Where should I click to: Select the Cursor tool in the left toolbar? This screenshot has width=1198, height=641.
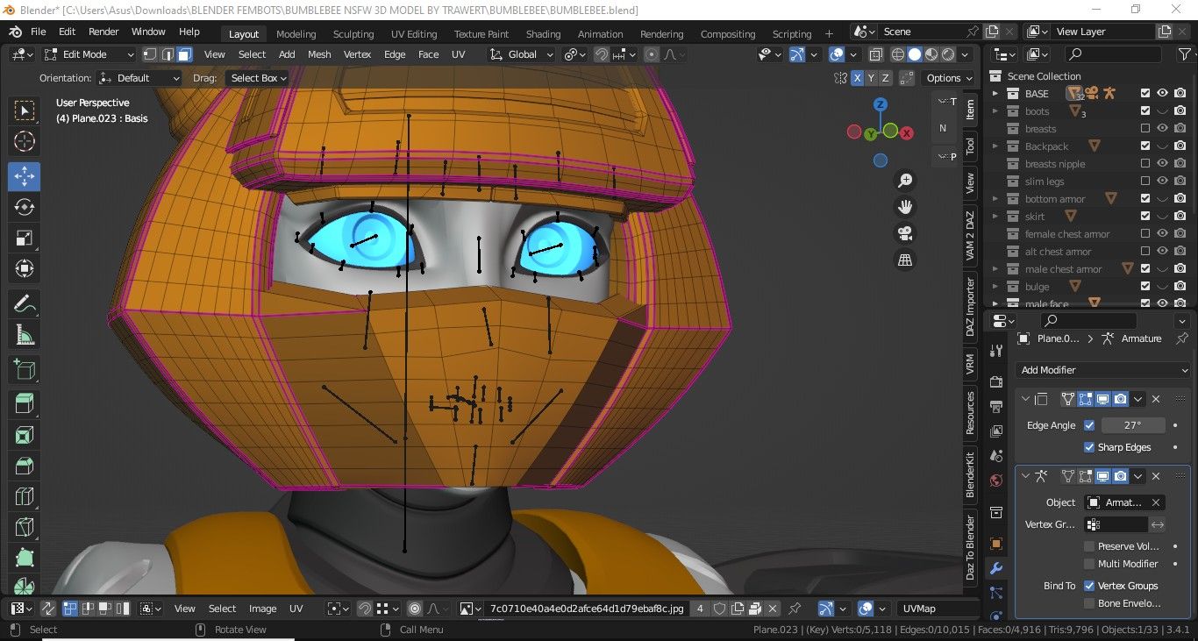click(x=25, y=142)
